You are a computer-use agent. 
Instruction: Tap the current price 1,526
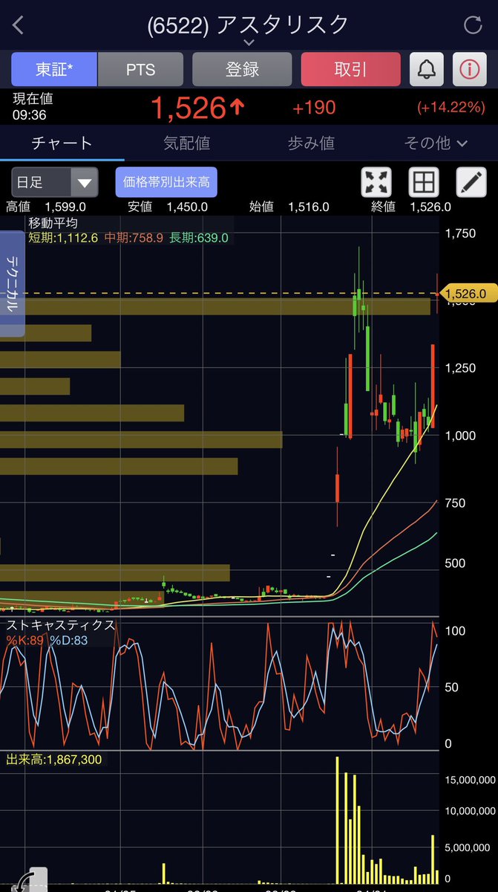click(197, 109)
